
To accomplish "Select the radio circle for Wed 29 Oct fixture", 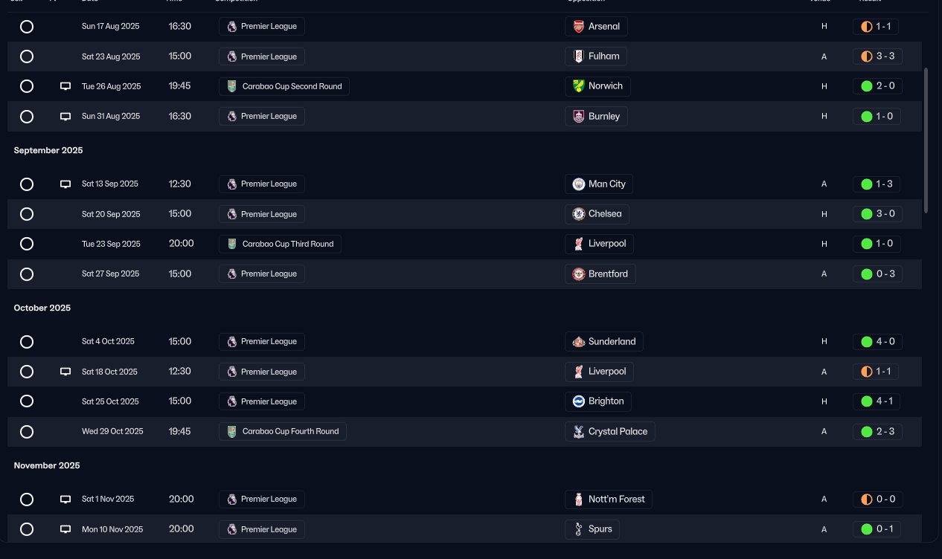I will point(27,432).
